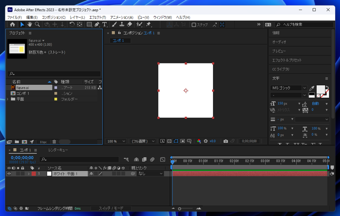Toggle the composition lock icon in viewer tab

click(119, 33)
